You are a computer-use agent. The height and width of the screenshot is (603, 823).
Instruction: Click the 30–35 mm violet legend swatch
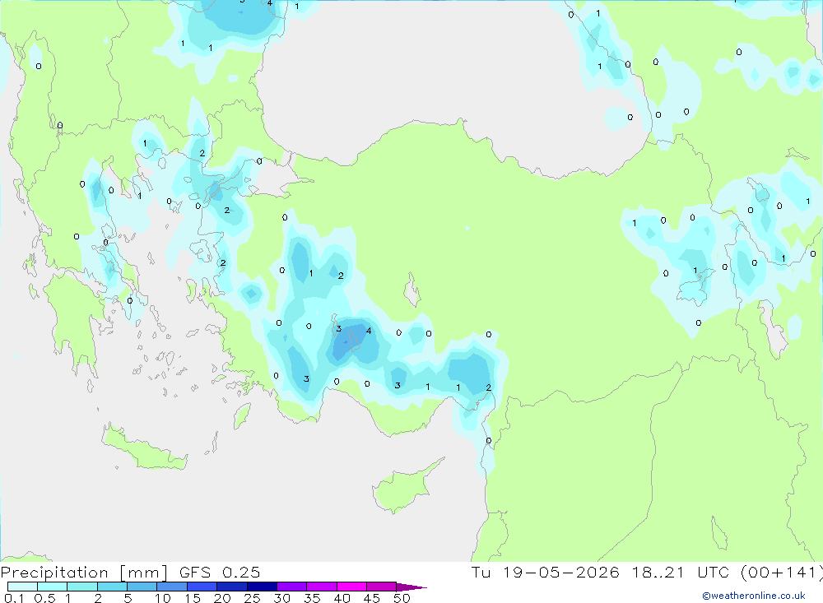coord(292,587)
